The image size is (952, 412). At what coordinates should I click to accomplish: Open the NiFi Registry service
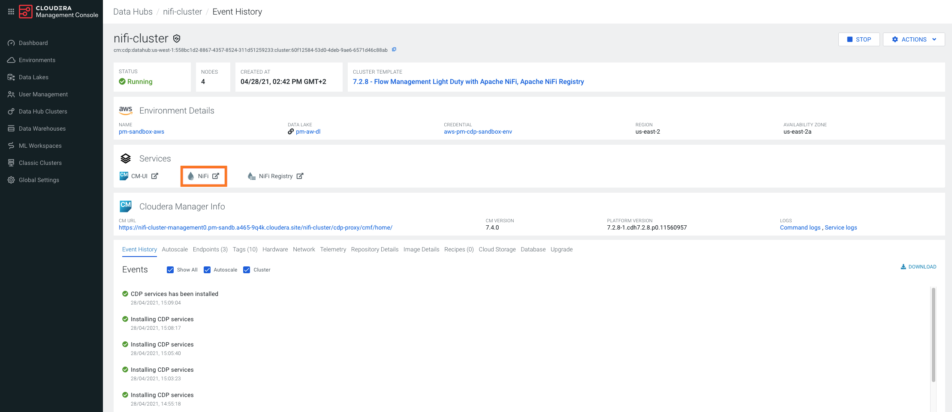[x=275, y=176]
